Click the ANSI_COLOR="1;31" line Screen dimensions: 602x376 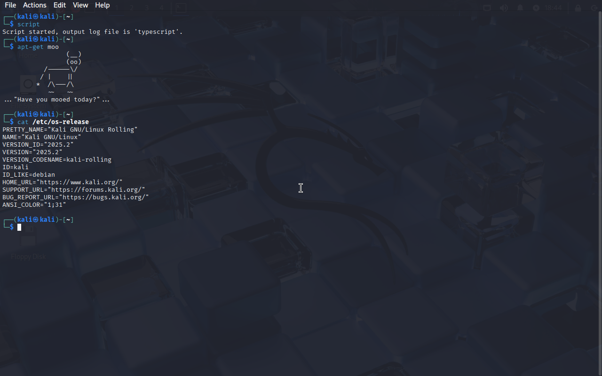[34, 204]
